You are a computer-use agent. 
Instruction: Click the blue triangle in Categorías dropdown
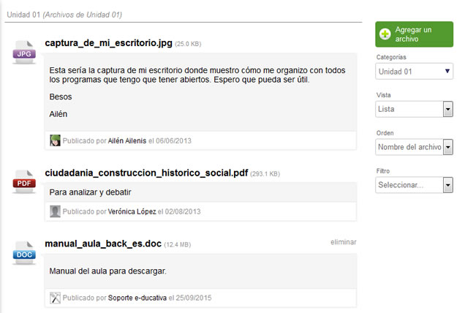(x=447, y=71)
